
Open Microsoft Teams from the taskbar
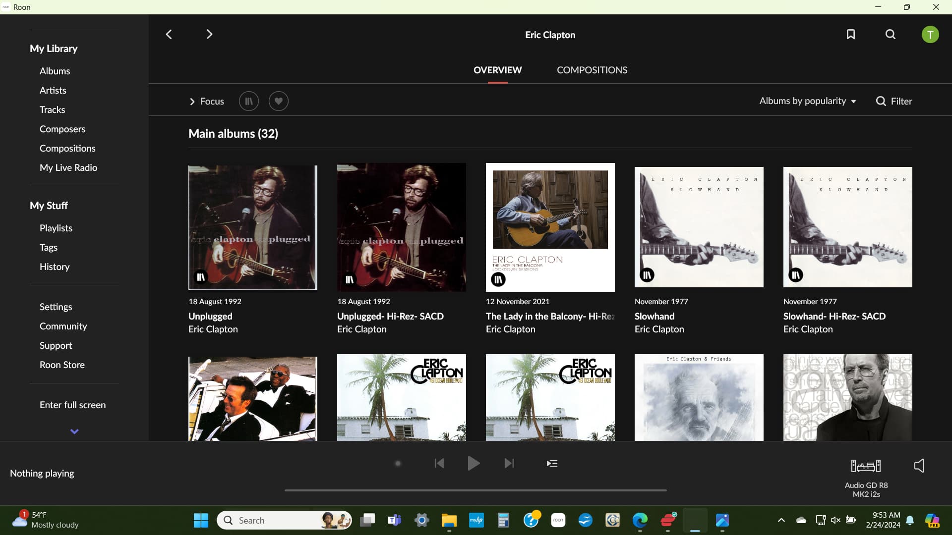pyautogui.click(x=395, y=520)
